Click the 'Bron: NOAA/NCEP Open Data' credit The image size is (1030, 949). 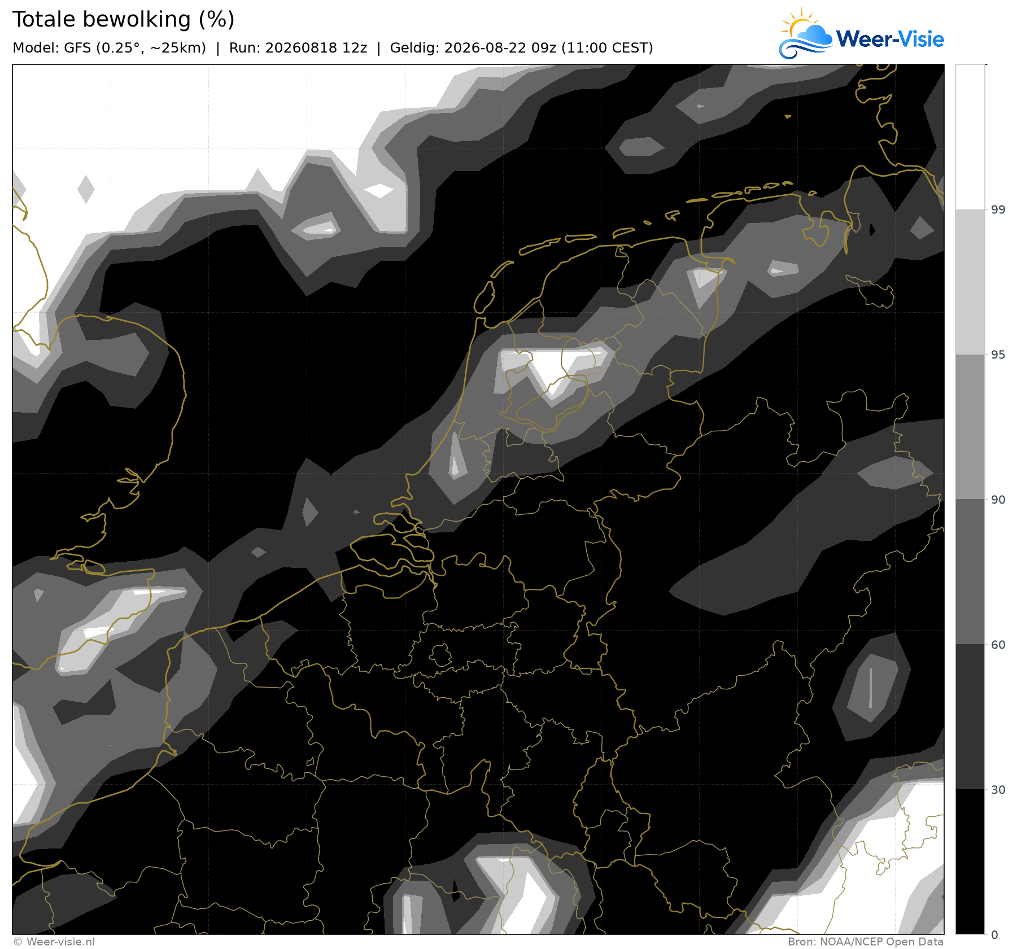(866, 942)
